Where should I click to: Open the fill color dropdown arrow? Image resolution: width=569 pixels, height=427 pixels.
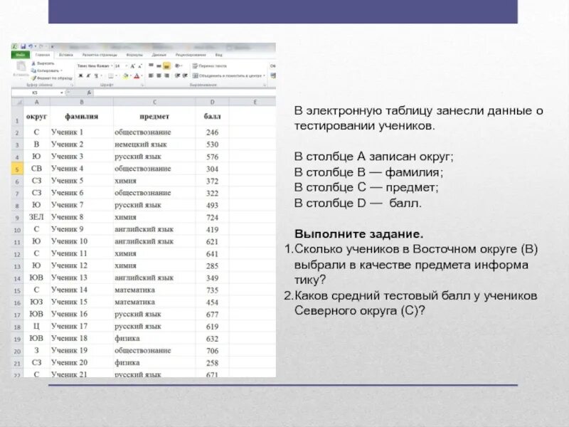131,75
